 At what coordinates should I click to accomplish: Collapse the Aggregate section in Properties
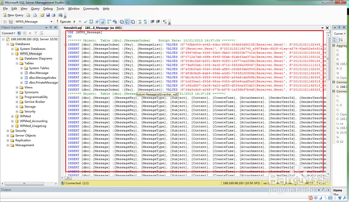pyautogui.click(x=334, y=45)
